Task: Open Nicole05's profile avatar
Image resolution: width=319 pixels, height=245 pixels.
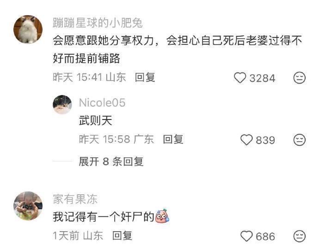Action: click(x=62, y=105)
